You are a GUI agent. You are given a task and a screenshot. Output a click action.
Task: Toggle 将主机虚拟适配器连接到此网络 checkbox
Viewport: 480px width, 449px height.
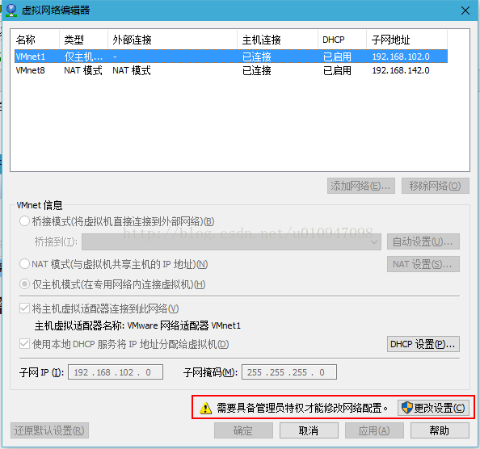tap(24, 308)
